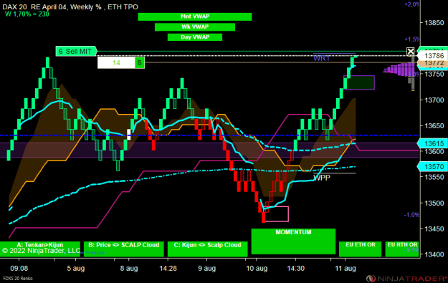Click the 13570 cyan price marker
This screenshot has height=283, width=448.
pos(433,166)
